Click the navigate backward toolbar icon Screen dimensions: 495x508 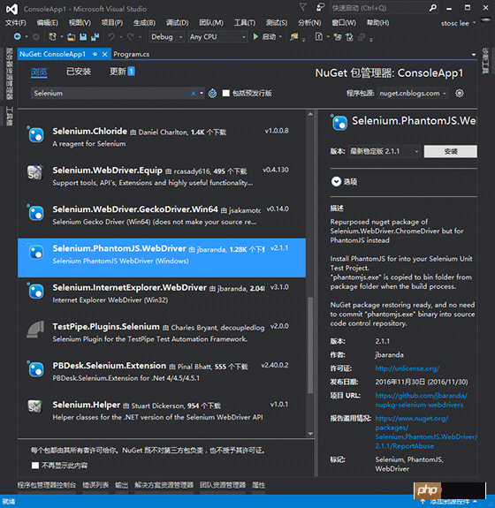click(17, 37)
